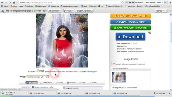Open the options arrow for WcJD-2Ka-1.gif
Screen dimensions: 172x97
[x=27, y=93]
